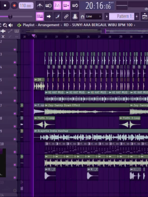Screen dimensions: 148x197
Task: Start recording with the red record button
Action: pyautogui.click(x=14, y=5)
